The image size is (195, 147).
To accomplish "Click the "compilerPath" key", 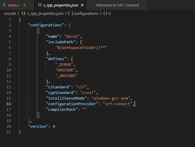I will point(62,110).
